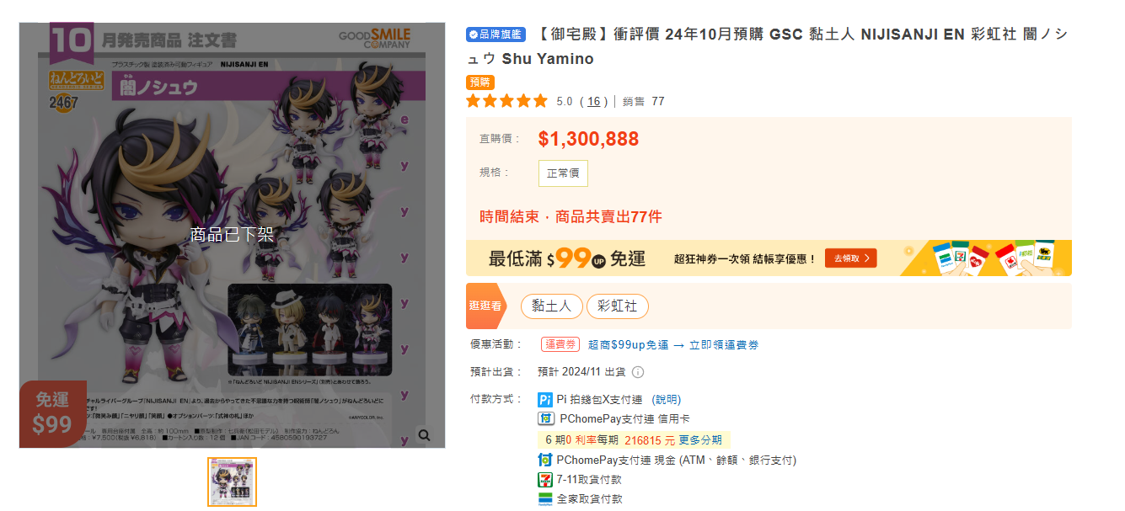Click the info icon beside 預計 2024/11 出貨
Image resolution: width=1125 pixels, height=511 pixels.
638,372
